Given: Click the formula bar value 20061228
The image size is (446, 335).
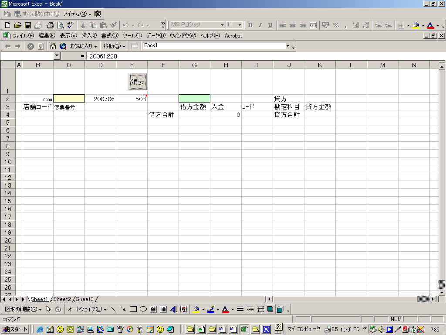Looking at the screenshot, I should [x=103, y=56].
